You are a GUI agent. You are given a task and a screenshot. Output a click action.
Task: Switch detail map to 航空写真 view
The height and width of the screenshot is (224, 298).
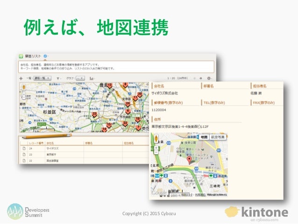[x=218, y=137]
